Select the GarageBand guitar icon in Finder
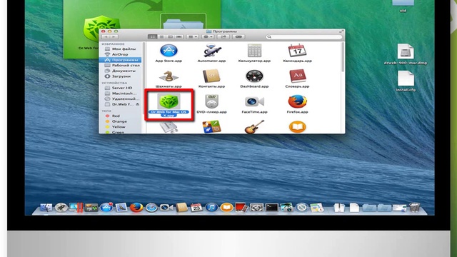The width and height of the screenshot is (457, 257). coord(254,127)
